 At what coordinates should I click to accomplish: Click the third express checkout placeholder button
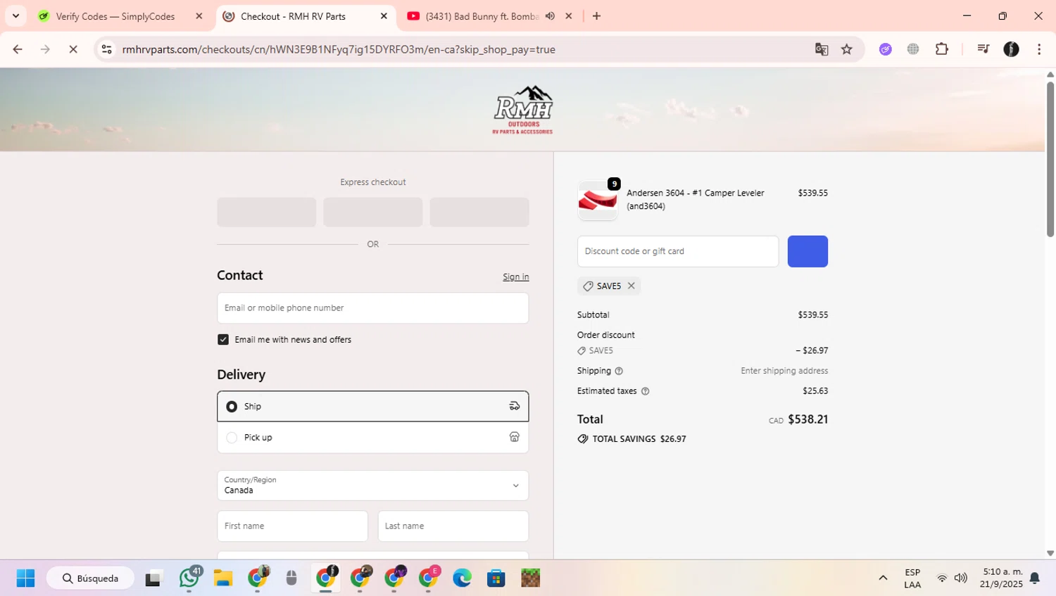[479, 212]
